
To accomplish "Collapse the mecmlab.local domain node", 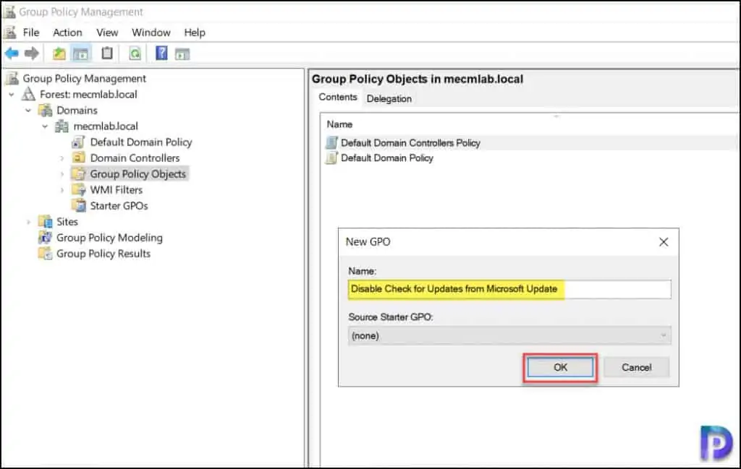I will click(x=45, y=126).
